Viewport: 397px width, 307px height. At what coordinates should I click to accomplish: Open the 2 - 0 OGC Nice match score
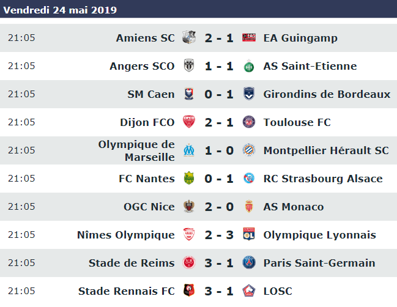219,207
